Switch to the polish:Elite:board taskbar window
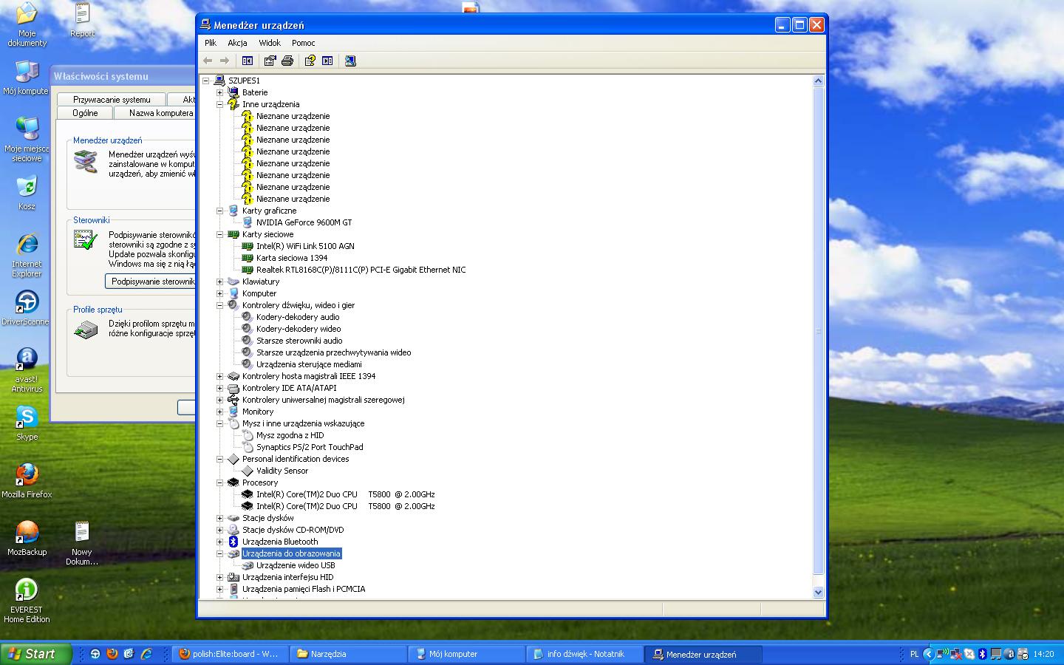1064x665 pixels. click(228, 654)
